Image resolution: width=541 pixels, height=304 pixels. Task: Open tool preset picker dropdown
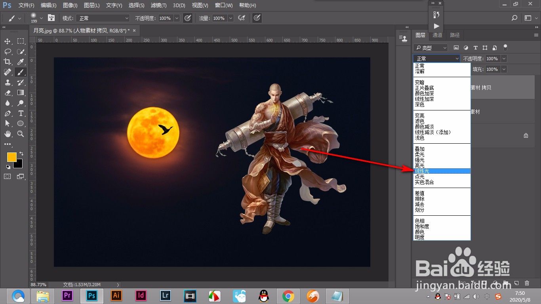pos(15,18)
